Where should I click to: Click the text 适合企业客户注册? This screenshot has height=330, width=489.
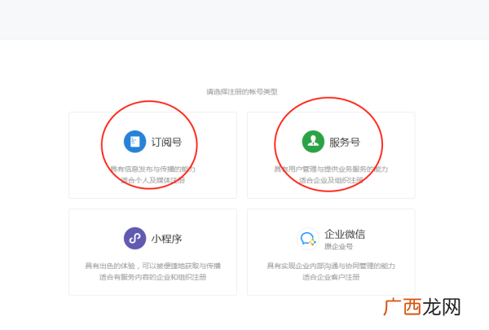pyautogui.click(x=331, y=277)
